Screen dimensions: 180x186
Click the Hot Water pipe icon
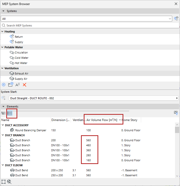(12, 63)
